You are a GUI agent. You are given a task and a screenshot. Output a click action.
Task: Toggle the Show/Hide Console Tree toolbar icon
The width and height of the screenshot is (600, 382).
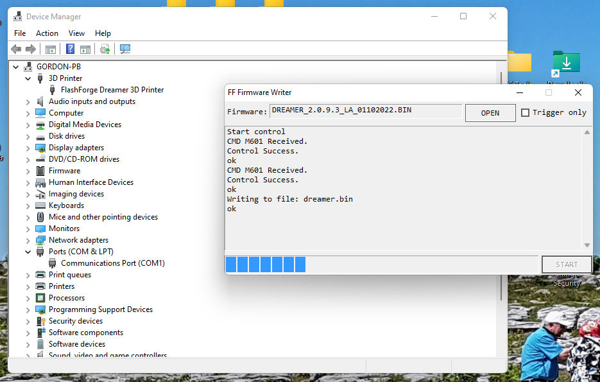[50, 49]
